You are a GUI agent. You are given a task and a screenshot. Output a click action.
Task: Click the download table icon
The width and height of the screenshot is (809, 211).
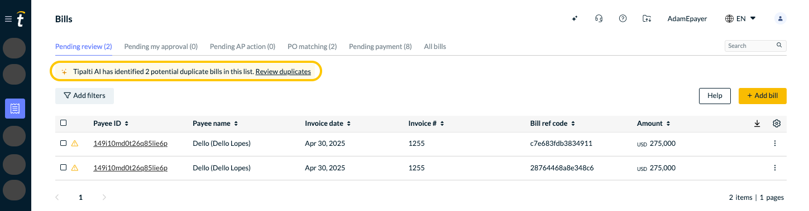coord(757,124)
